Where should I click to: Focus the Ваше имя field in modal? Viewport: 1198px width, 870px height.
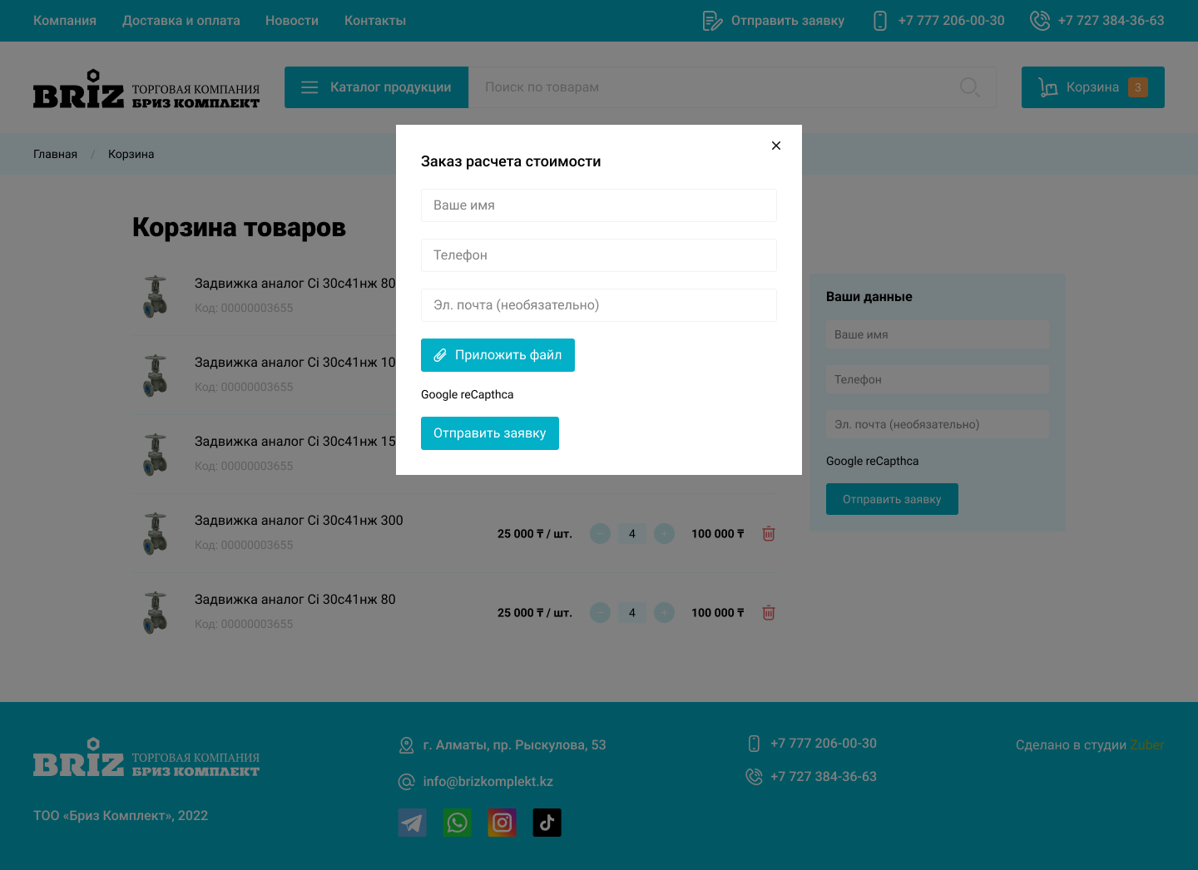[x=598, y=205]
